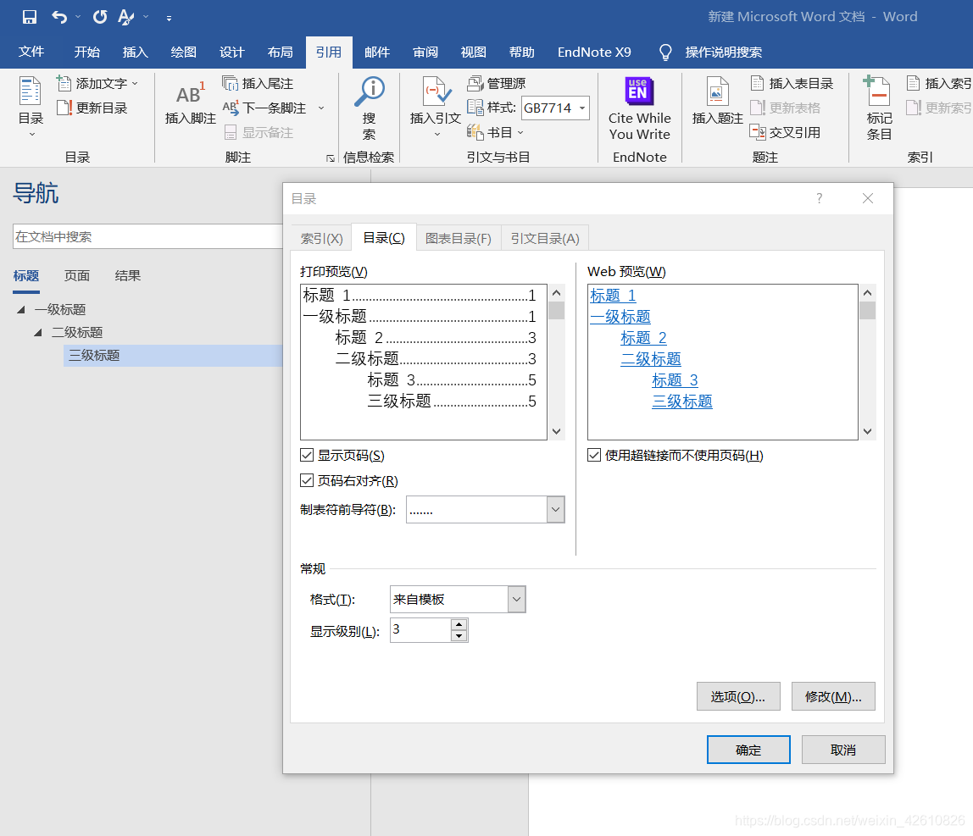Click print preview scrollbar up arrow
Screen dimensions: 973x836
[556, 293]
